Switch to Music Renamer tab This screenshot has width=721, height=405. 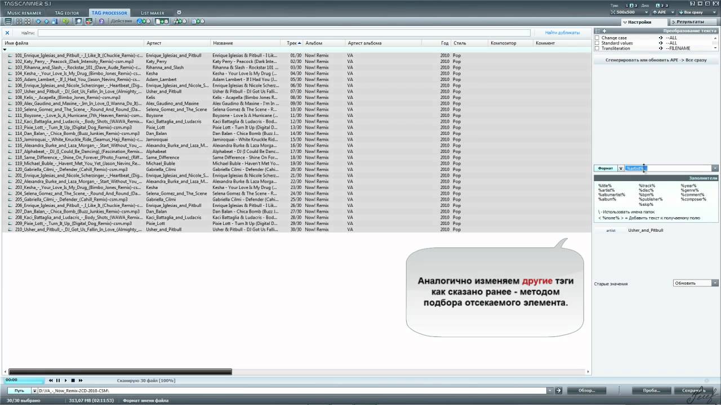[x=24, y=12]
